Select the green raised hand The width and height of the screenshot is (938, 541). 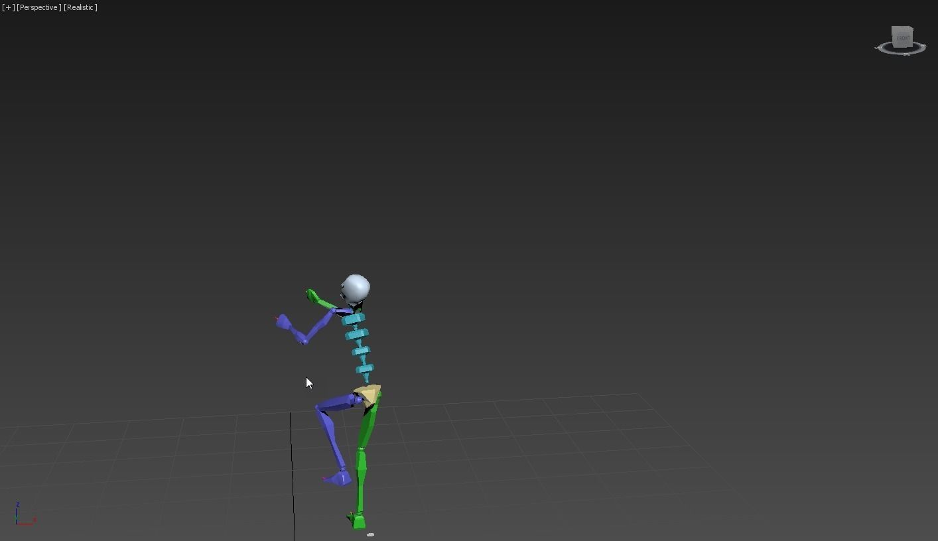click(x=310, y=294)
